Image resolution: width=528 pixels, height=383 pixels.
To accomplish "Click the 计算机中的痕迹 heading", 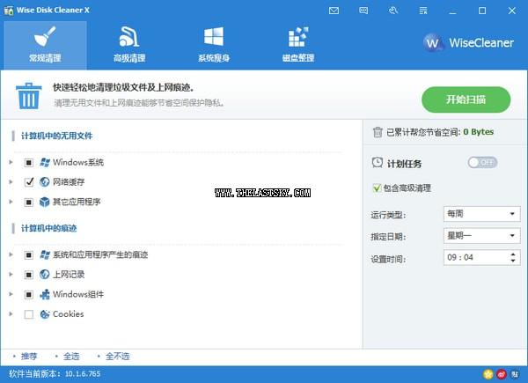I will 48,228.
